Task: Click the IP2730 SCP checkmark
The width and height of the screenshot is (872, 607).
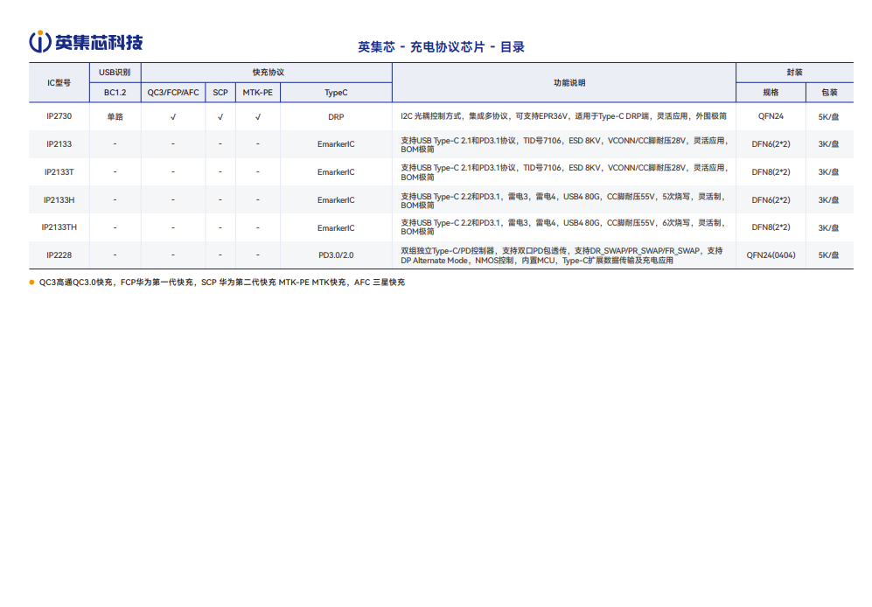Action: pyautogui.click(x=220, y=117)
